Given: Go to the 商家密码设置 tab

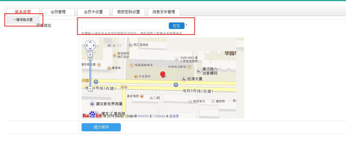Looking at the screenshot, I should coord(128,12).
